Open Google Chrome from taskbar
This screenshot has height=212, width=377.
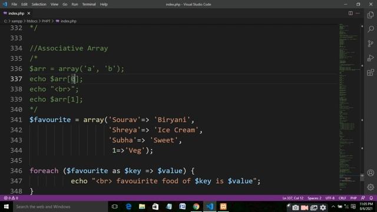[196, 207]
